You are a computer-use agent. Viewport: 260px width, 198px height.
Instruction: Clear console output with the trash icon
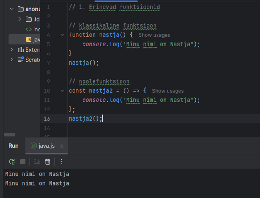(x=48, y=162)
